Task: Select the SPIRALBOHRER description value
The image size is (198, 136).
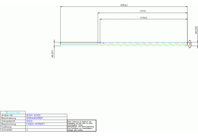Action: 35,118
